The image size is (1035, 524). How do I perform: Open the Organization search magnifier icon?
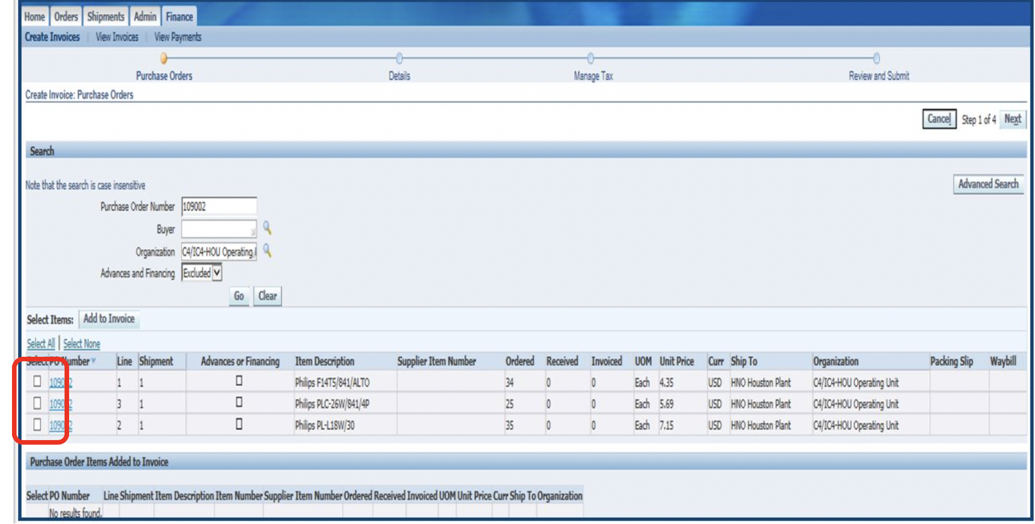[267, 251]
